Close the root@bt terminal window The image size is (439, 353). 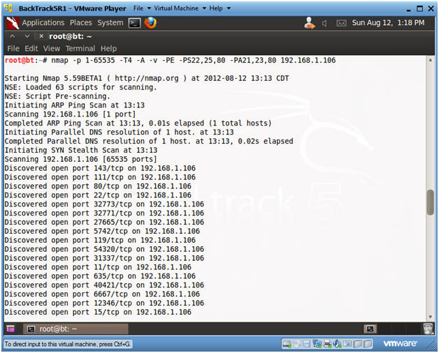coord(41,36)
